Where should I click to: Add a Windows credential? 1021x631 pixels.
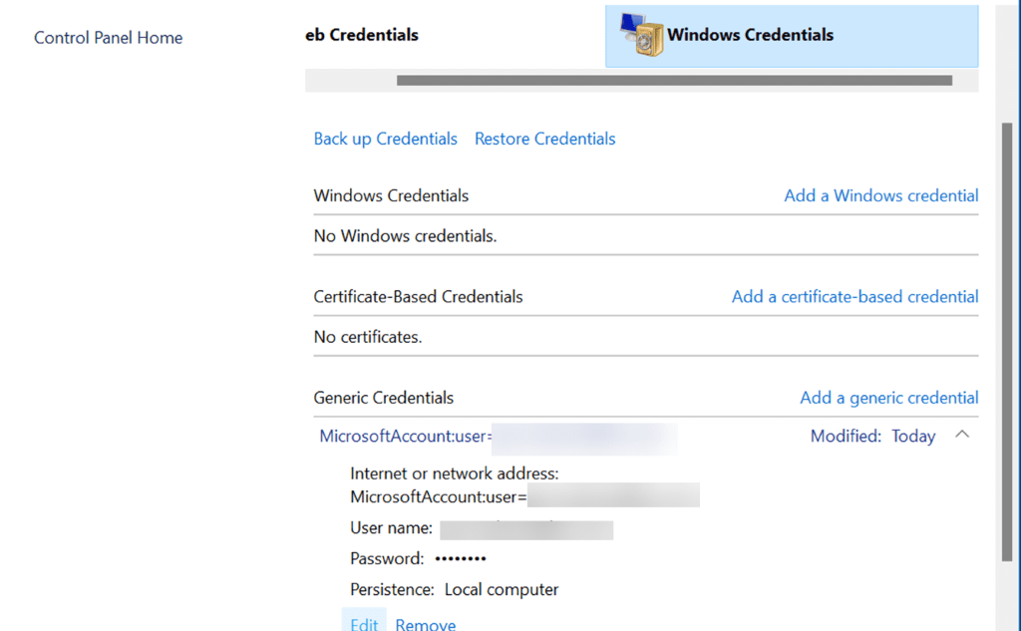click(x=880, y=195)
